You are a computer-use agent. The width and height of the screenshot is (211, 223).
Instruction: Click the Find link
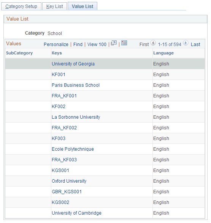tap(78, 45)
